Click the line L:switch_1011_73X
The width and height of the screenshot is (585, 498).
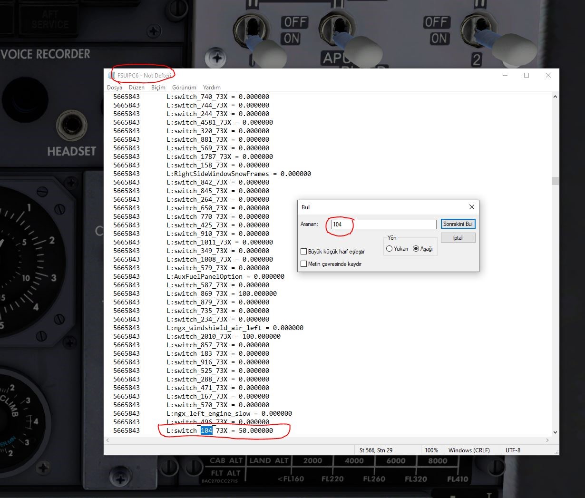point(220,242)
